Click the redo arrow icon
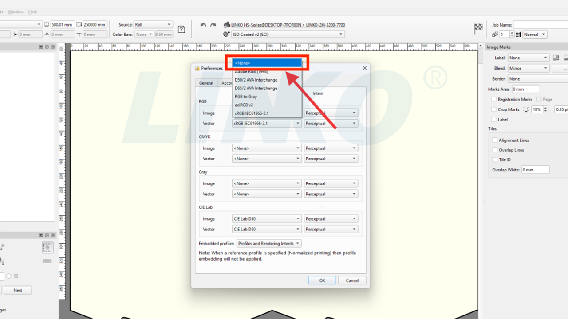 213,25
